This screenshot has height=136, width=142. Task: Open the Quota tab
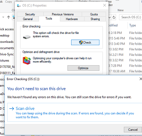94,14
